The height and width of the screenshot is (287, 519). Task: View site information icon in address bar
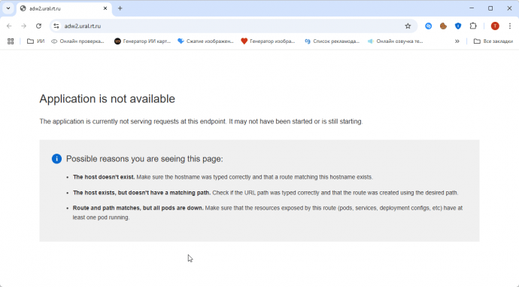pyautogui.click(x=56, y=26)
